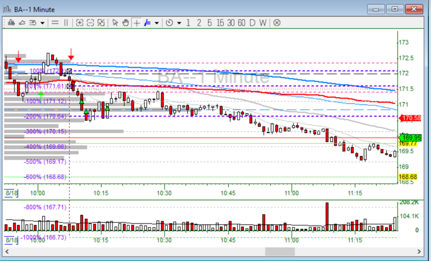Click the line chart indicator icon
This screenshot has height=261, width=431.
click(x=21, y=23)
